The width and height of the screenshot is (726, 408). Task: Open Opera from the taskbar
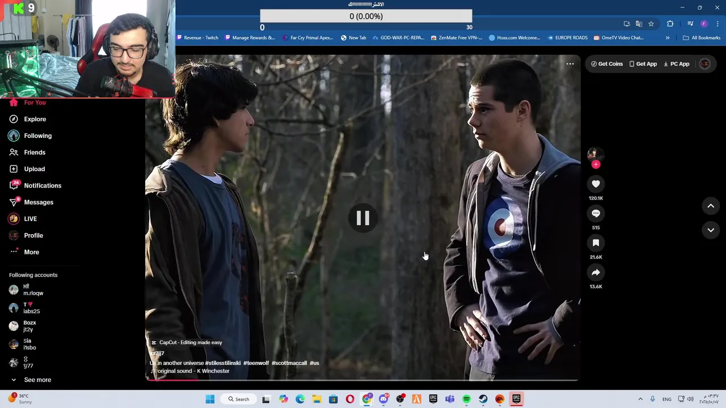tap(350, 399)
